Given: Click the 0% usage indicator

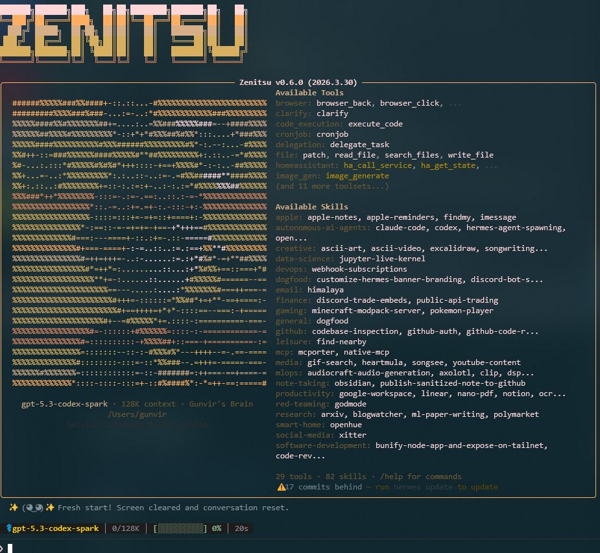Looking at the screenshot, I should pyautogui.click(x=217, y=528).
